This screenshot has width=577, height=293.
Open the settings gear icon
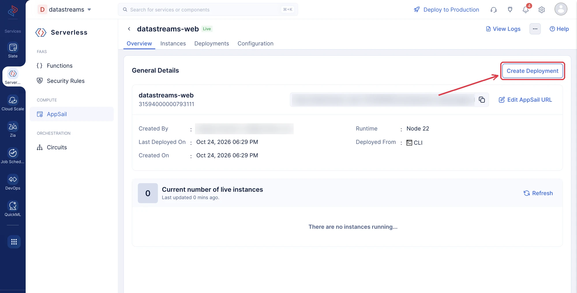[542, 10]
